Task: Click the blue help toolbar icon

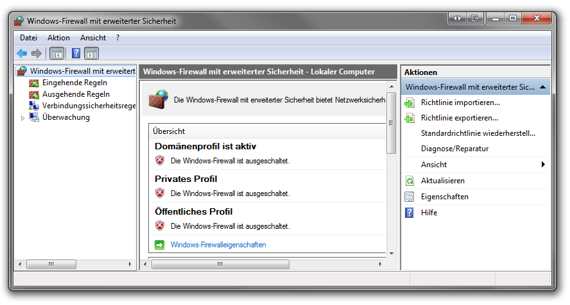Action: pos(76,53)
